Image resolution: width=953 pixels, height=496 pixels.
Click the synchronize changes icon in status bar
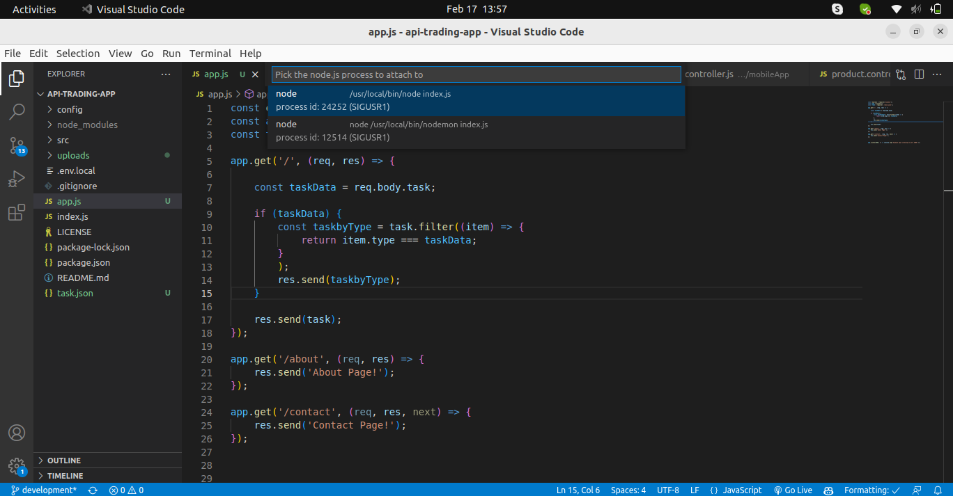click(93, 490)
